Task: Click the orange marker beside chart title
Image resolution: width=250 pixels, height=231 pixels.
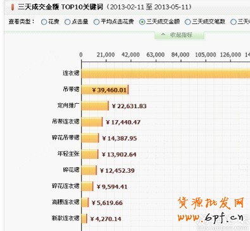Action: click(x=13, y=7)
